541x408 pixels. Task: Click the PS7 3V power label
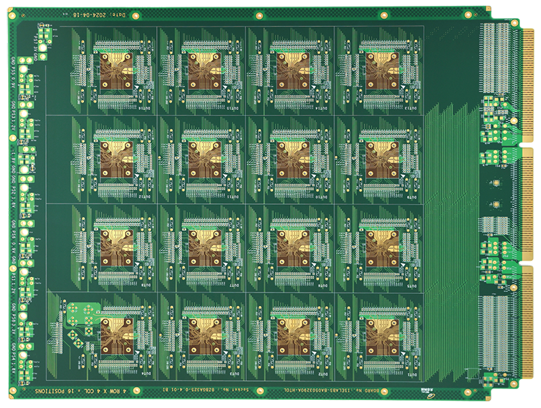(35, 45)
